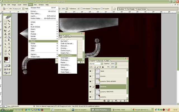The height and width of the screenshot is (112, 179).
Task: Select the Clone Stamp tool
Action: [5, 34]
